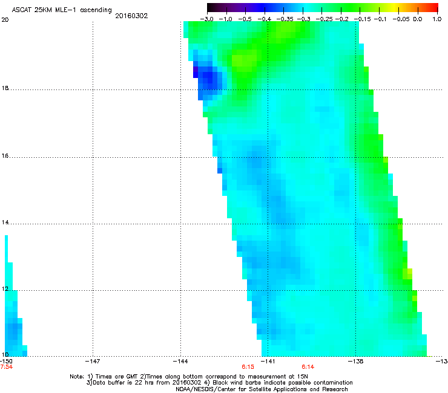This screenshot has height=393, width=448.
Task: Click the latitude label 18
Action: pos(5,88)
